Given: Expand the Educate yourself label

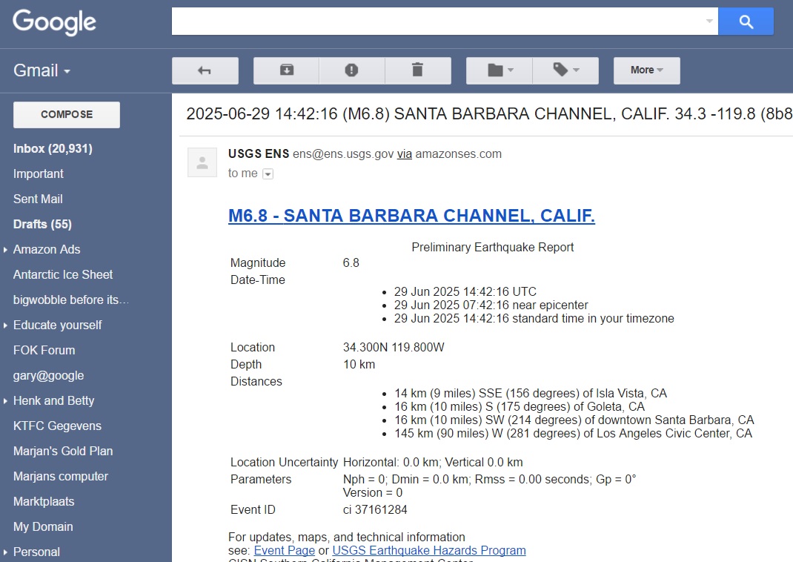Looking at the screenshot, I should point(5,325).
